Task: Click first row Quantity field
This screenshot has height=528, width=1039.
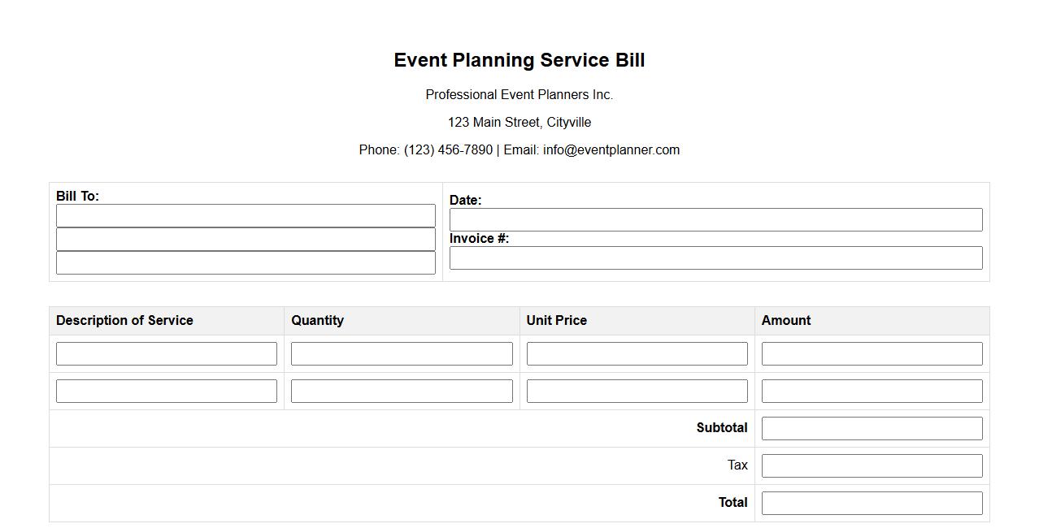Action: [x=402, y=354]
